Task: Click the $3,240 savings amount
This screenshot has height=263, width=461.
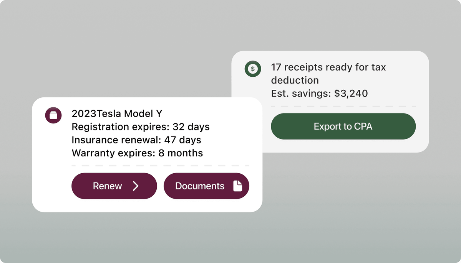Action: 351,93
